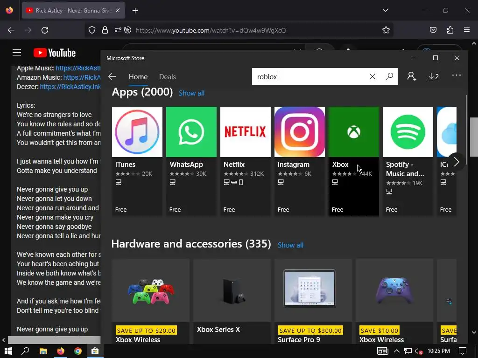Screen dimensions: 478x358
Task: Open Chrome from the taskbar
Action: pyautogui.click(x=78, y=351)
